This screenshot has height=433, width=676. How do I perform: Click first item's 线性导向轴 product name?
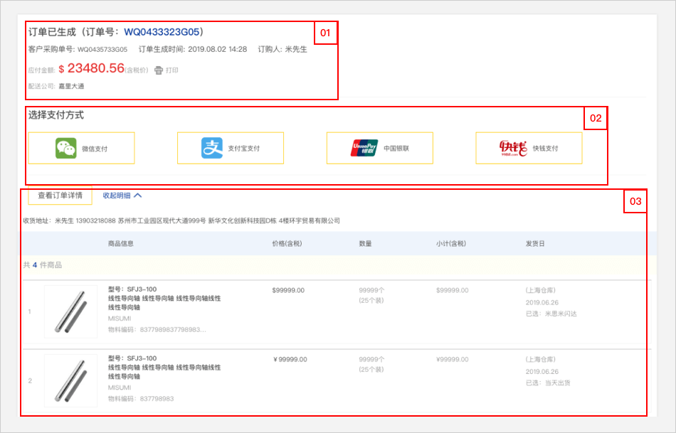click(164, 303)
